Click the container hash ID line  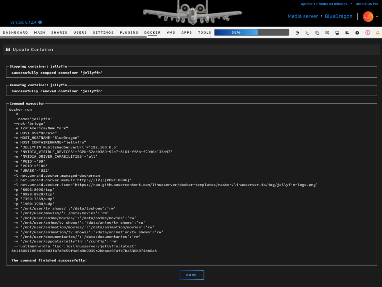coord(84,251)
